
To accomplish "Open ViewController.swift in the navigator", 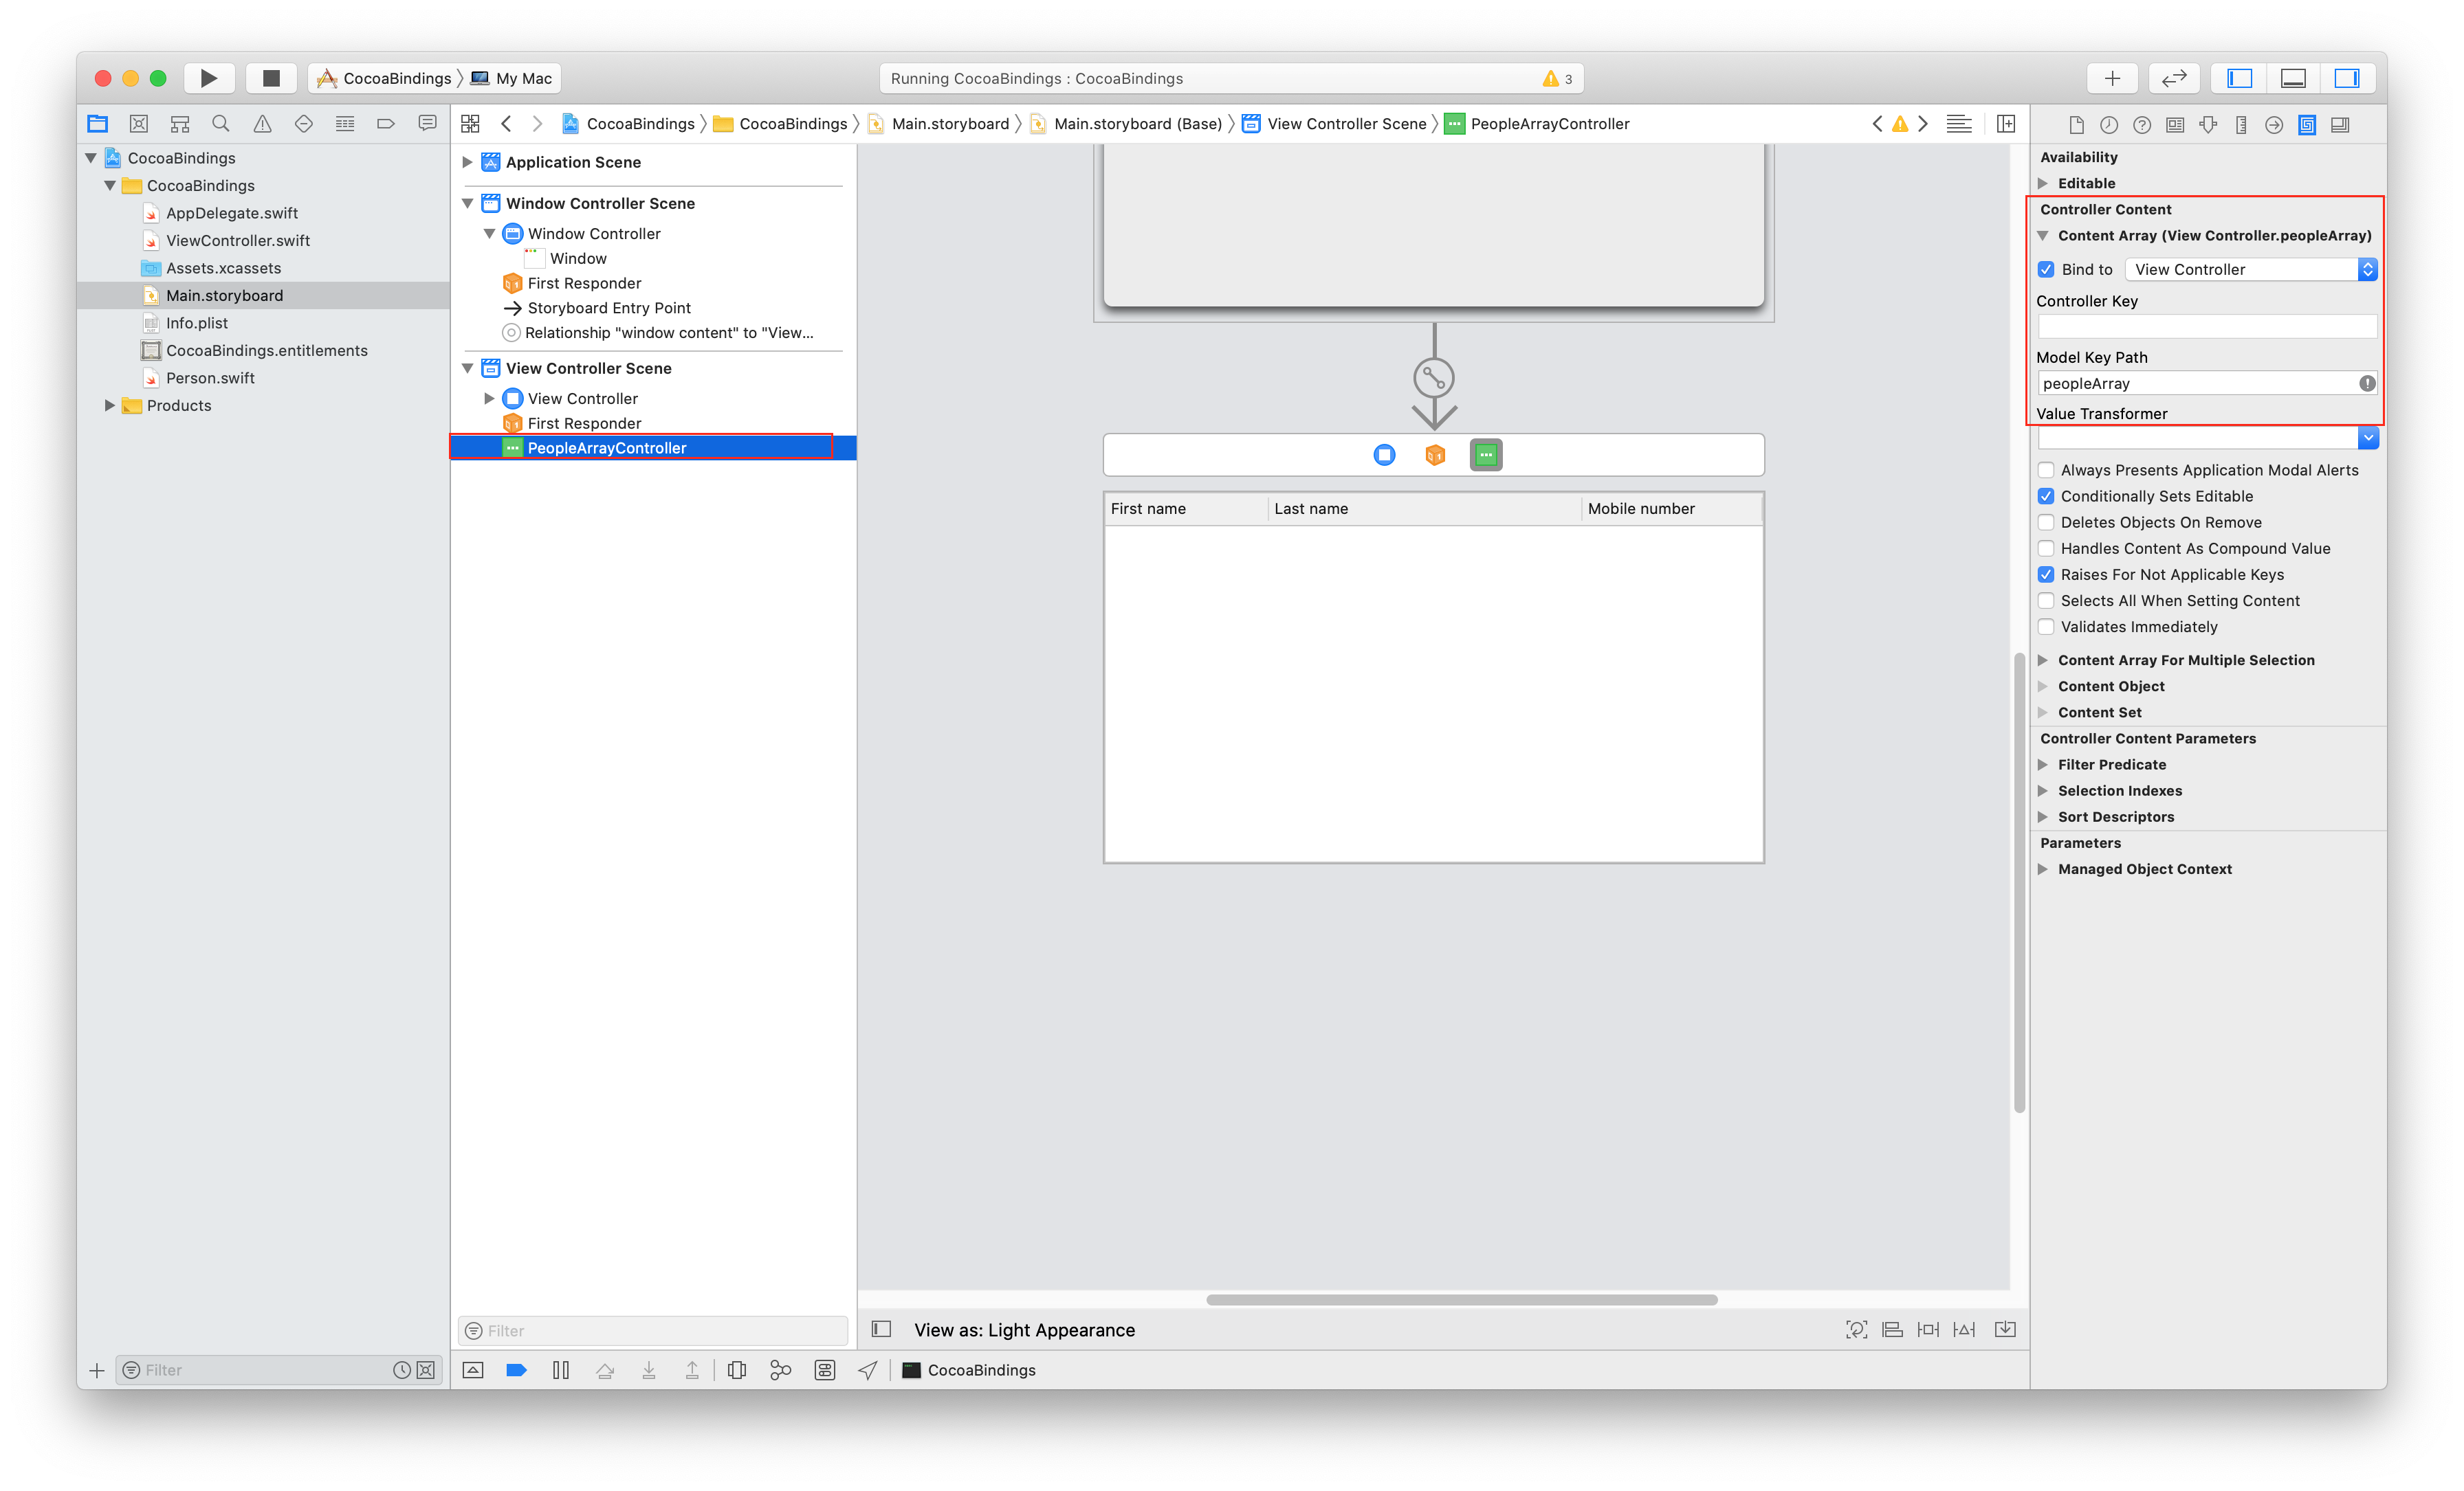I will point(238,240).
